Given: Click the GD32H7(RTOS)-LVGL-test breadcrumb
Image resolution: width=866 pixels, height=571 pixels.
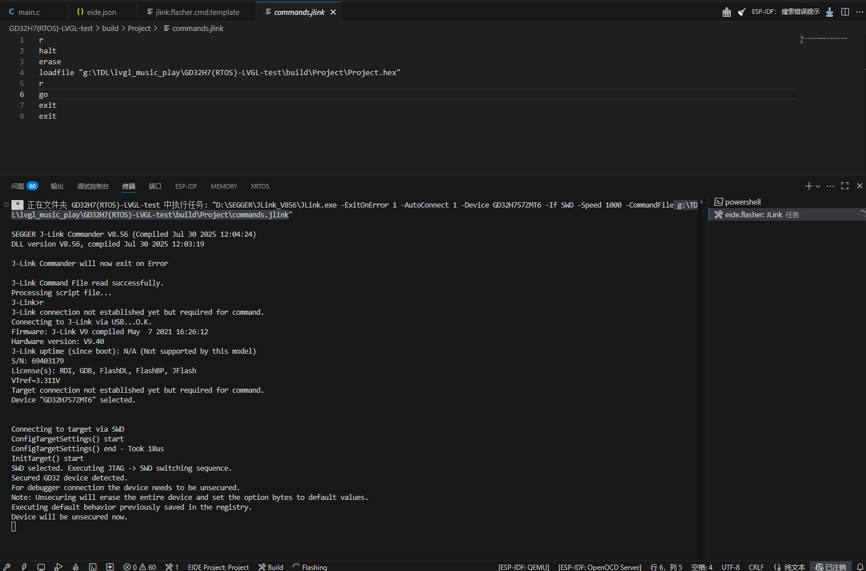Looking at the screenshot, I should pos(51,28).
